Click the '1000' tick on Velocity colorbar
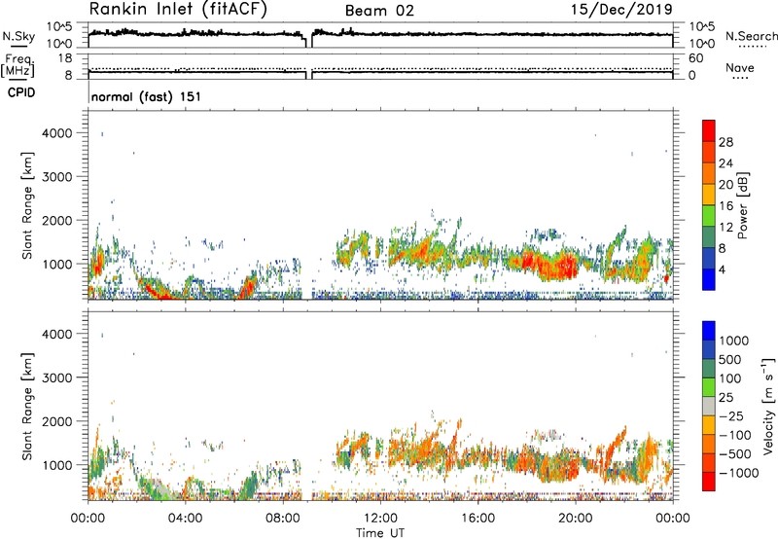The image size is (778, 539). tap(734, 341)
